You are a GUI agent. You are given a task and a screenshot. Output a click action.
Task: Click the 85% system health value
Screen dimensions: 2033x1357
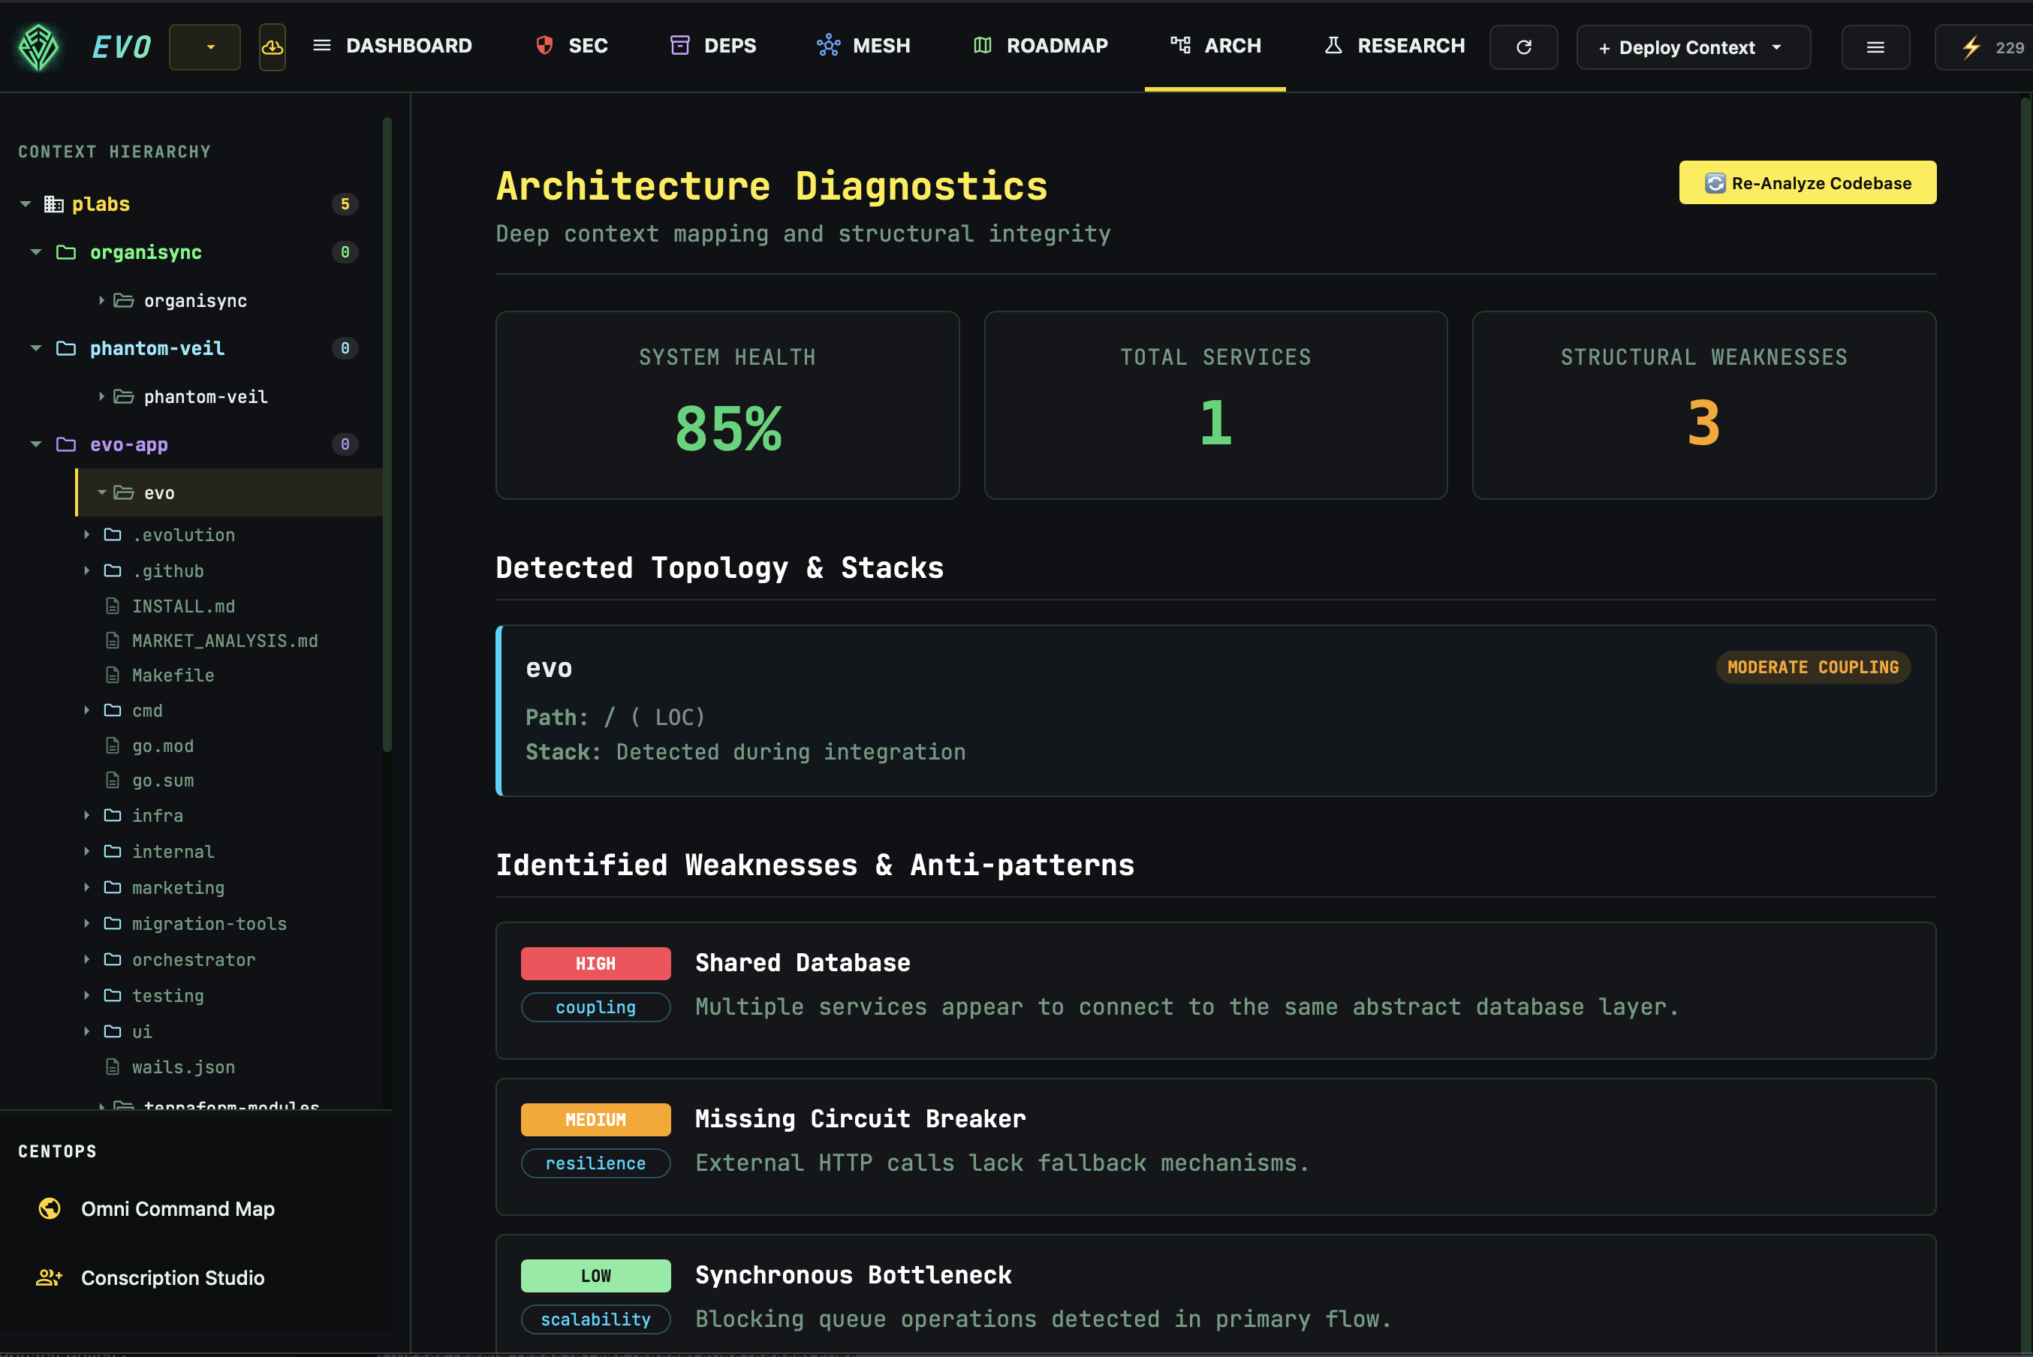(728, 429)
